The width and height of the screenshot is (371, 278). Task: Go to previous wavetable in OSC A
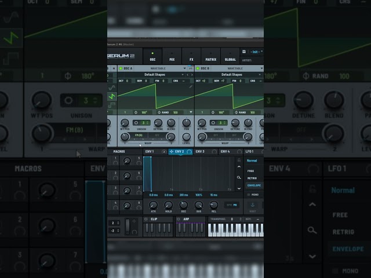188,75
